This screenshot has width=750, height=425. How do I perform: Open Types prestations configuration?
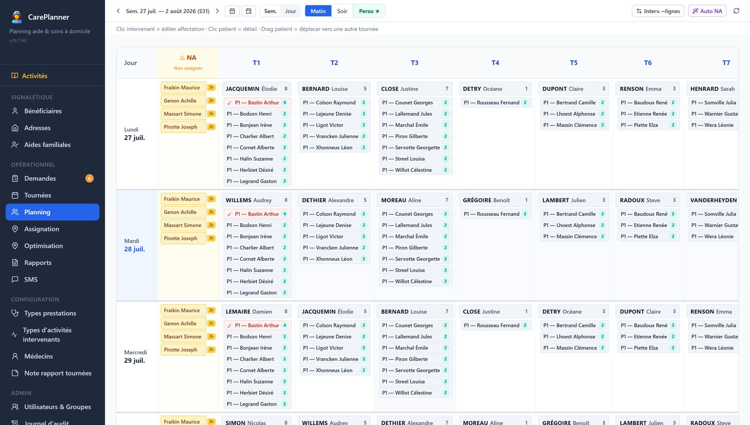tap(52, 313)
